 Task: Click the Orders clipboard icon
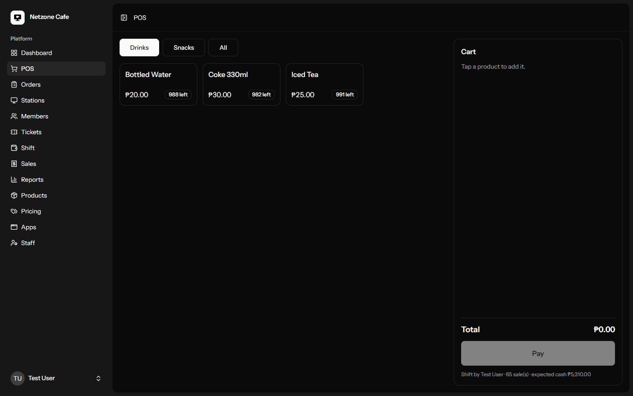coord(14,84)
